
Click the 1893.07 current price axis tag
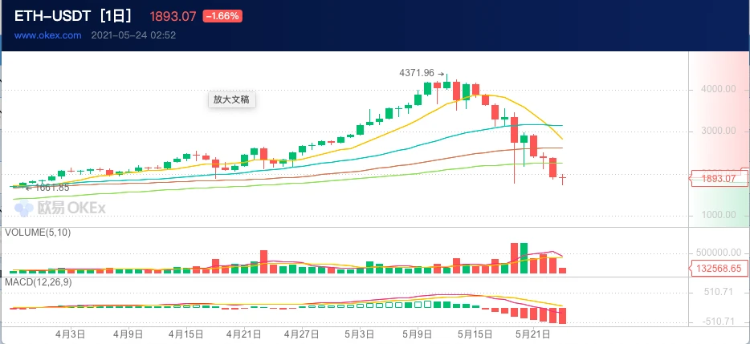click(719, 179)
